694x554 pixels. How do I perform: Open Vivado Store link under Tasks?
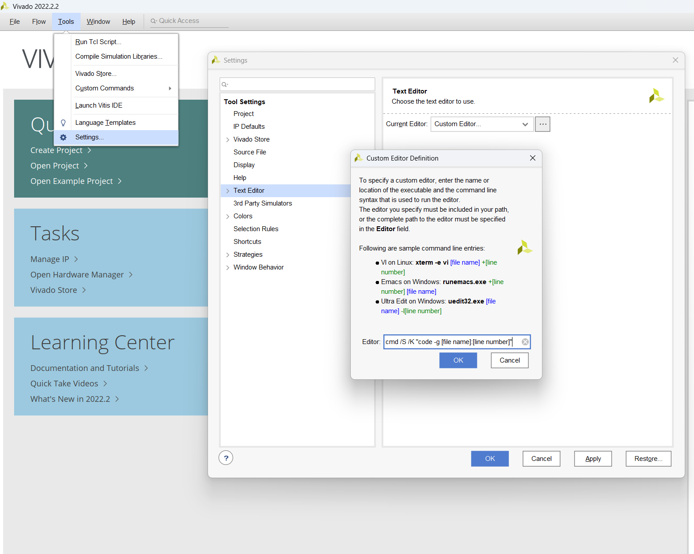pyautogui.click(x=58, y=290)
